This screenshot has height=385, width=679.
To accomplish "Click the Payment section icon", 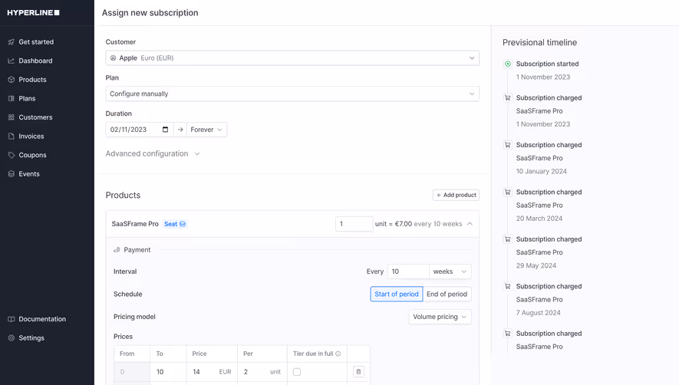I will pos(117,250).
